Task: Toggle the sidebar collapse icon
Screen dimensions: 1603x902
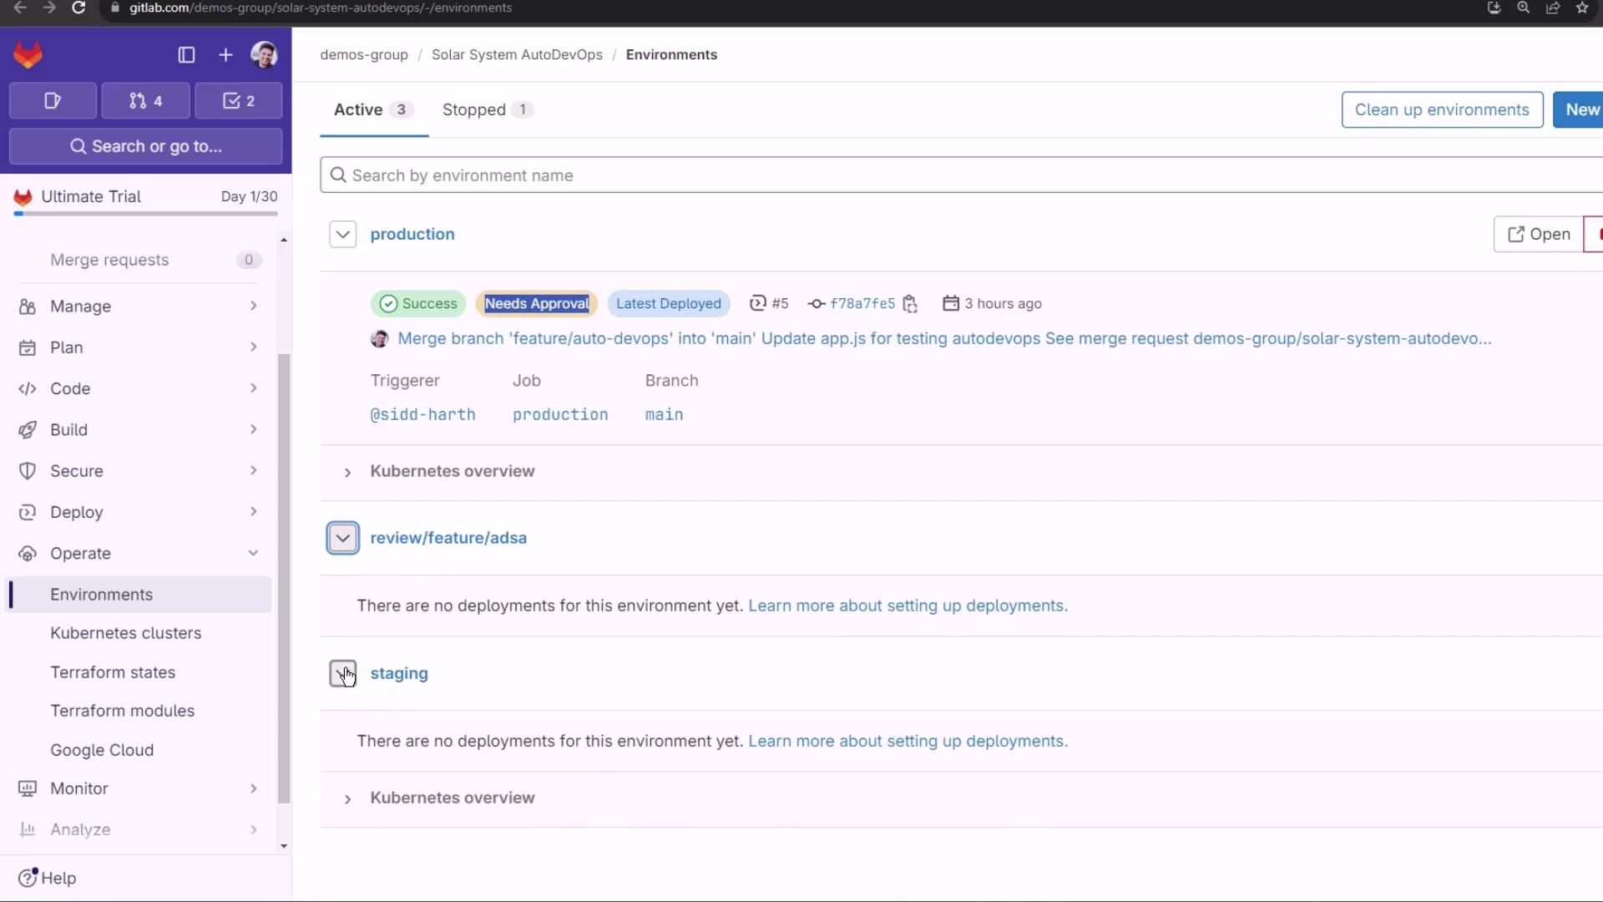Action: (186, 55)
